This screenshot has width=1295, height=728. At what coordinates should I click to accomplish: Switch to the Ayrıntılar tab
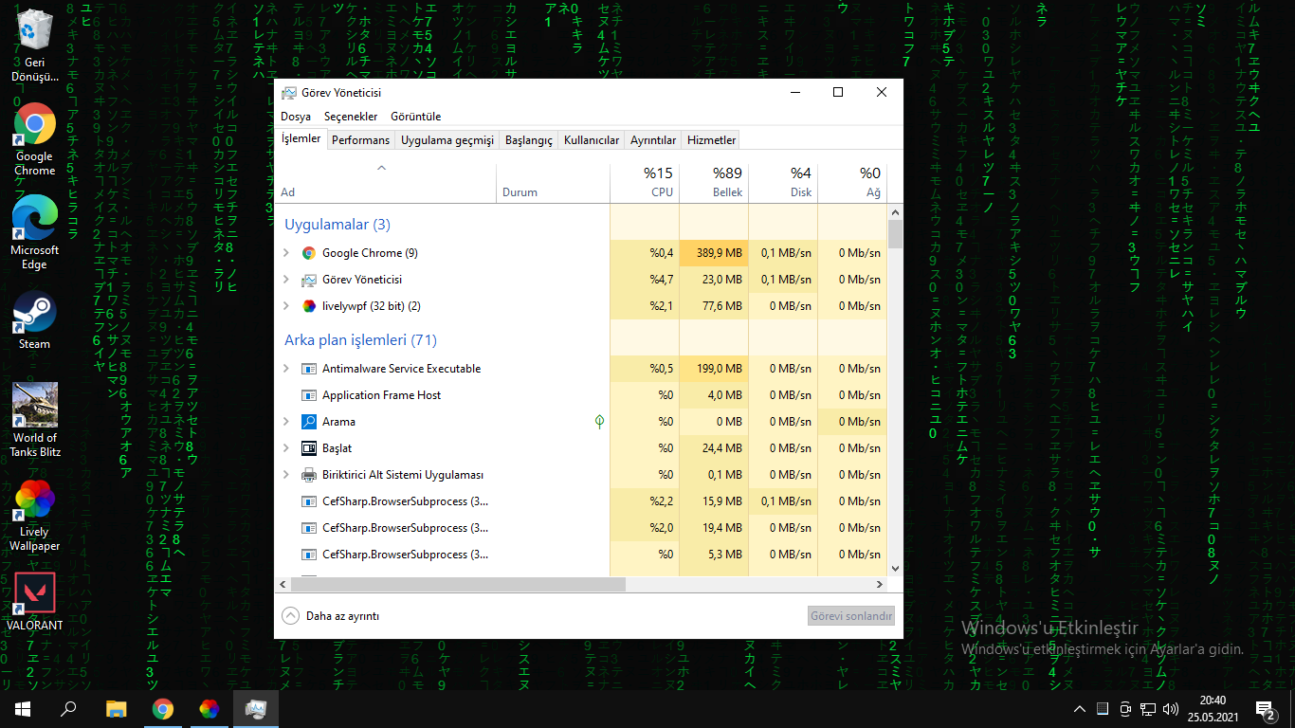tap(653, 140)
